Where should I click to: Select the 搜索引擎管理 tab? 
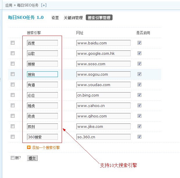click(x=99, y=18)
